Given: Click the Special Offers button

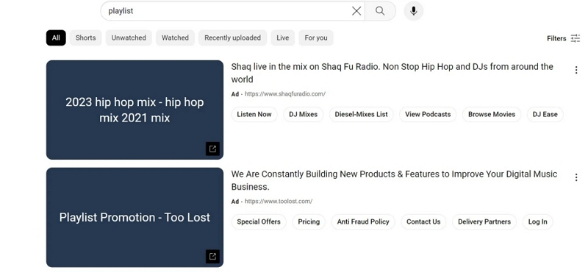Looking at the screenshot, I should [x=259, y=222].
